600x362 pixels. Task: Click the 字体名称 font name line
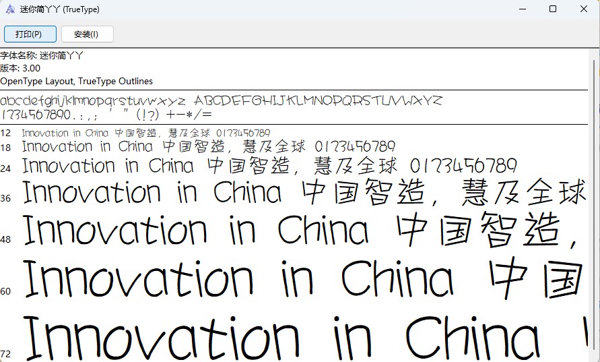42,55
